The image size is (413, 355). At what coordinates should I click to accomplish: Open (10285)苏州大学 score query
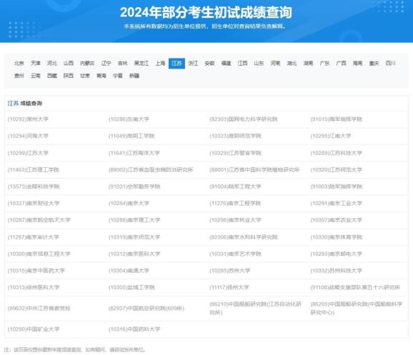click(x=229, y=271)
